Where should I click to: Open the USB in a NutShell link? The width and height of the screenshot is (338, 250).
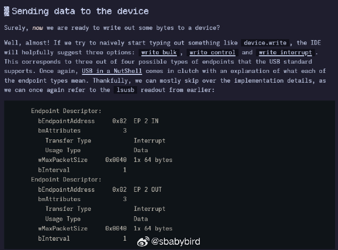click(112, 71)
